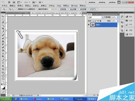135x101 pixels.
Task: Select the Clone Stamp tool
Action: pos(3,41)
